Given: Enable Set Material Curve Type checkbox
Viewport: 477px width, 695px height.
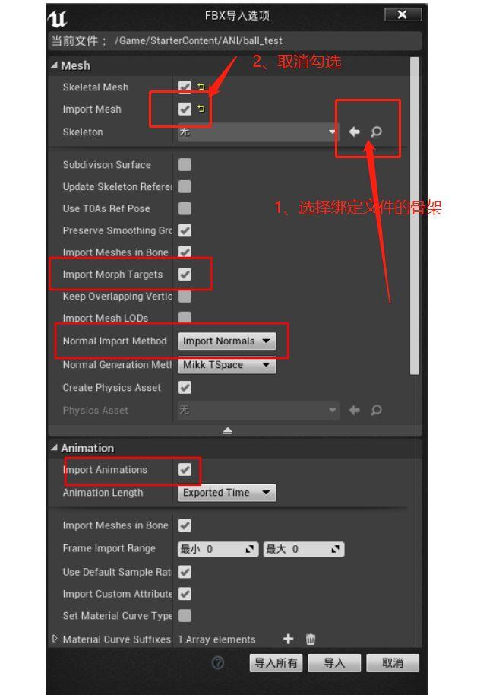Looking at the screenshot, I should point(185,615).
